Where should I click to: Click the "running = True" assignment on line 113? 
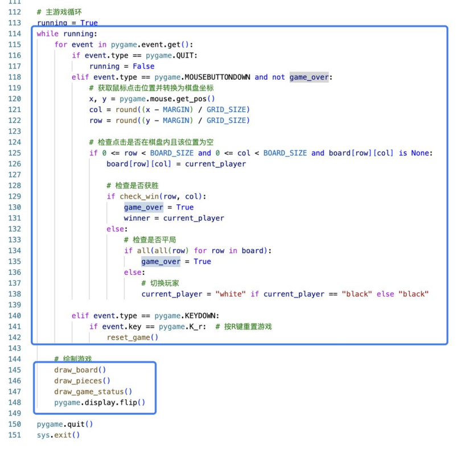click(67, 23)
